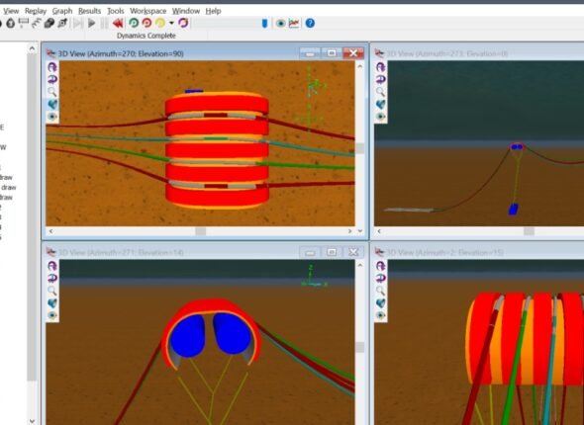Click rotate-up arrow icon in Azimuth=270 view
Viewport: 584px width, 425px height.
(x=52, y=67)
